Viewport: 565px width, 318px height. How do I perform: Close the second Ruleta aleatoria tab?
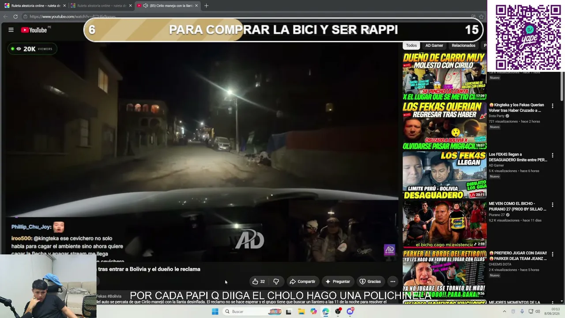[130, 6]
